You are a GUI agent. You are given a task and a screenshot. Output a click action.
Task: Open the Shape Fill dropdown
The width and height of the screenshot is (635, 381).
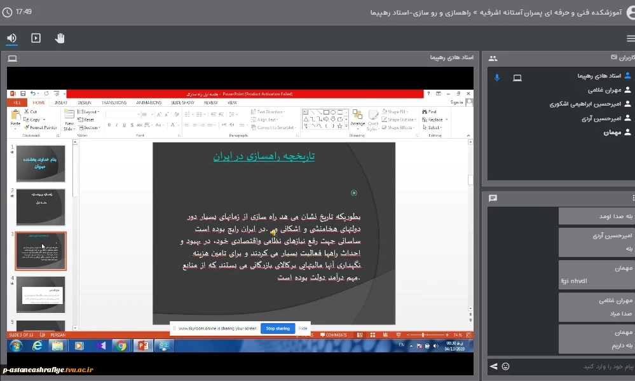(395, 111)
